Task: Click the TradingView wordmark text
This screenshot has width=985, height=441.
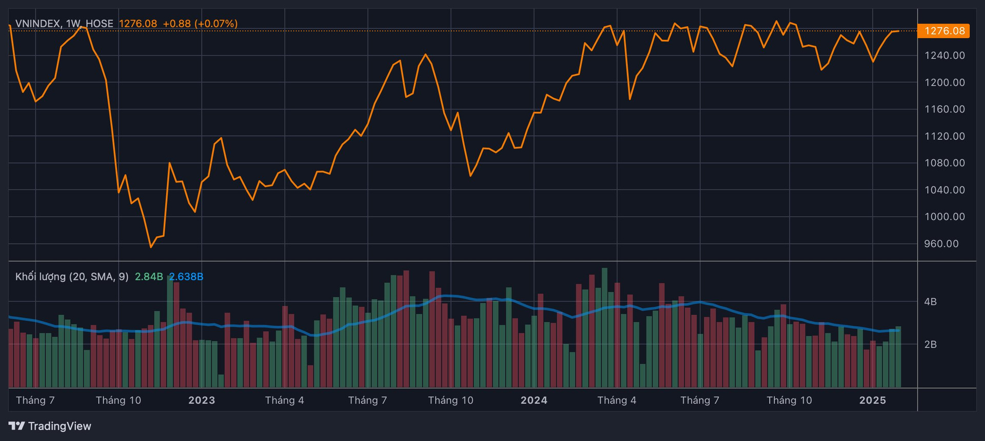Action: click(60, 426)
